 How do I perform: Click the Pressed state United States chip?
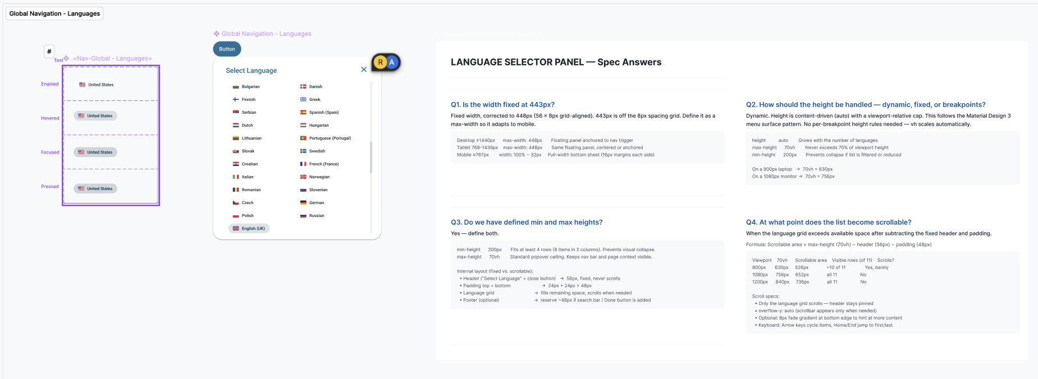click(x=95, y=189)
